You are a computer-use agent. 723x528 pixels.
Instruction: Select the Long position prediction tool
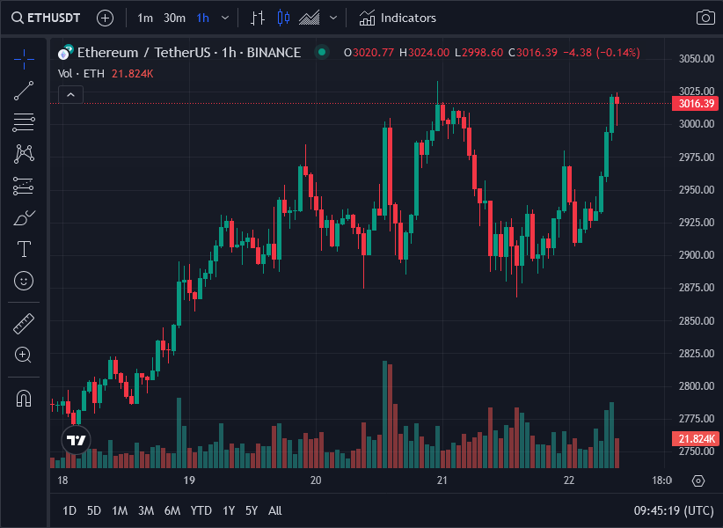coord(24,186)
